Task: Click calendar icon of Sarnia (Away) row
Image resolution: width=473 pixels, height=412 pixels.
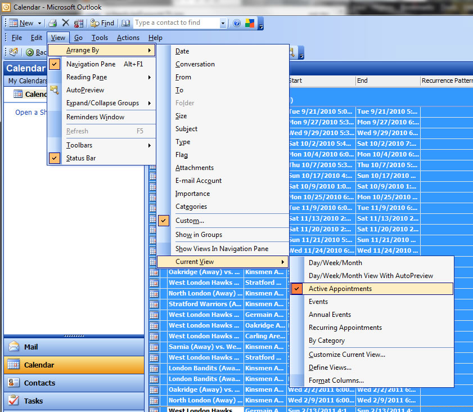Action: [x=154, y=347]
